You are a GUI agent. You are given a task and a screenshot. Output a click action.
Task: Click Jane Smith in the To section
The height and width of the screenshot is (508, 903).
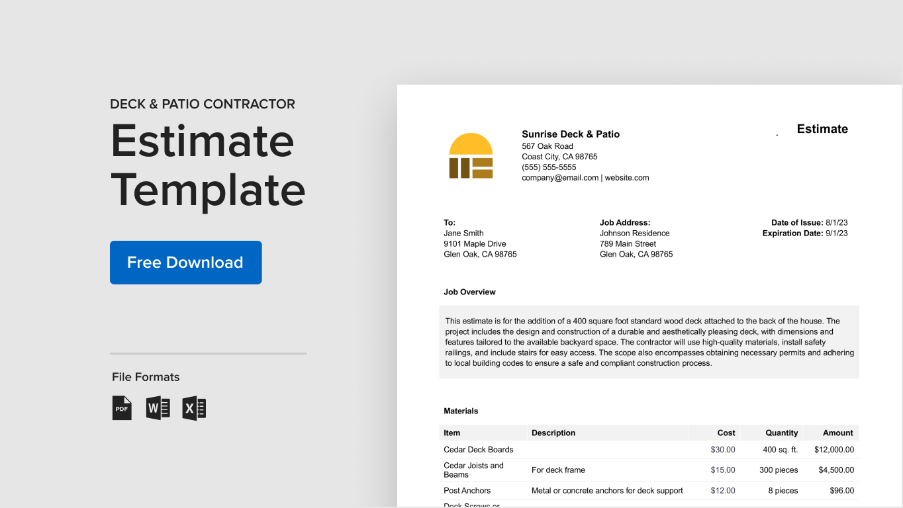463,233
